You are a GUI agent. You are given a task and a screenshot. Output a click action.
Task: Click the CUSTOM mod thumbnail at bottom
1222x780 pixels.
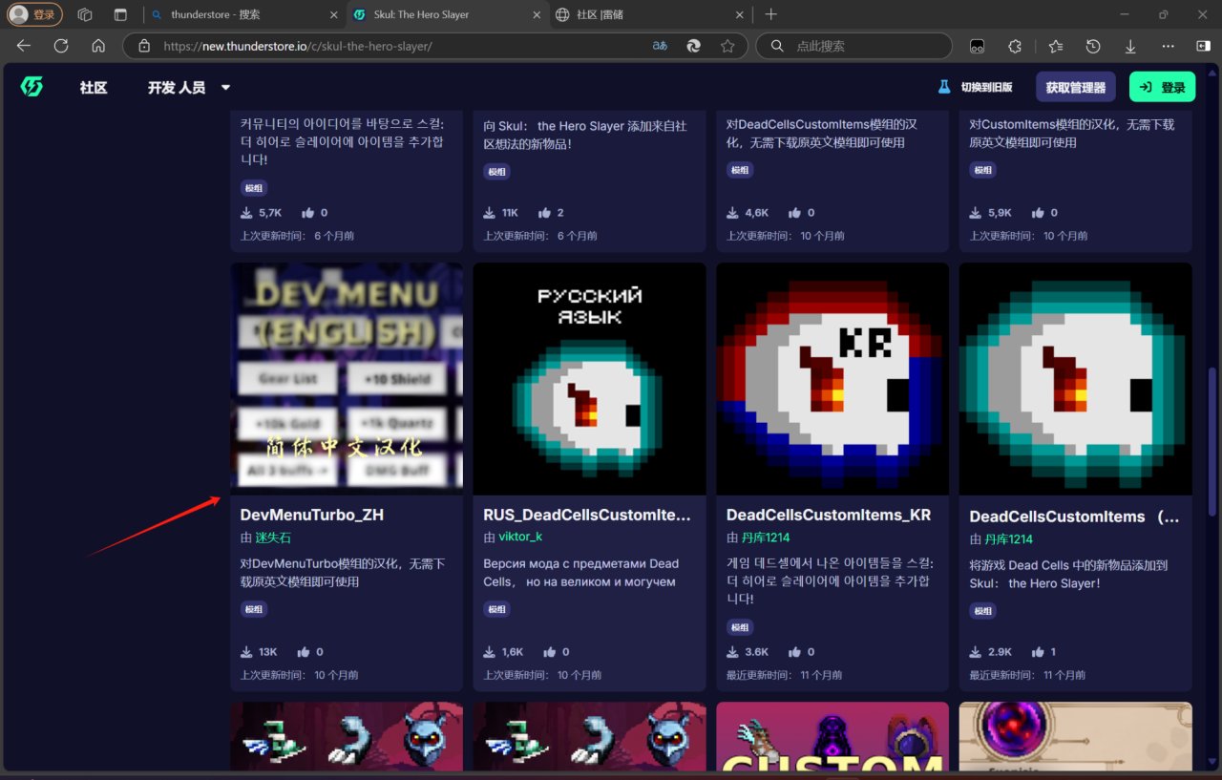(832, 736)
